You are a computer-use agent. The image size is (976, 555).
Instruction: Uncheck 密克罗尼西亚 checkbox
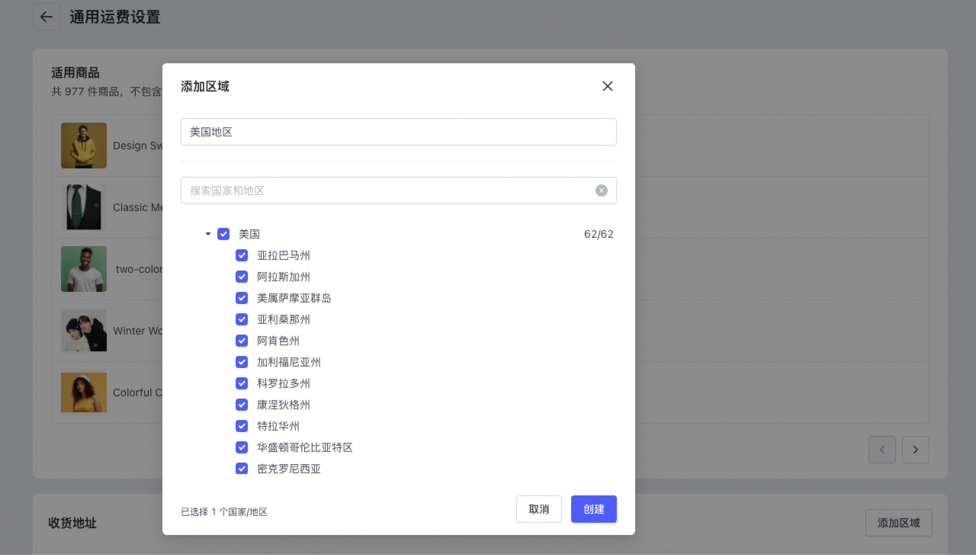click(241, 468)
